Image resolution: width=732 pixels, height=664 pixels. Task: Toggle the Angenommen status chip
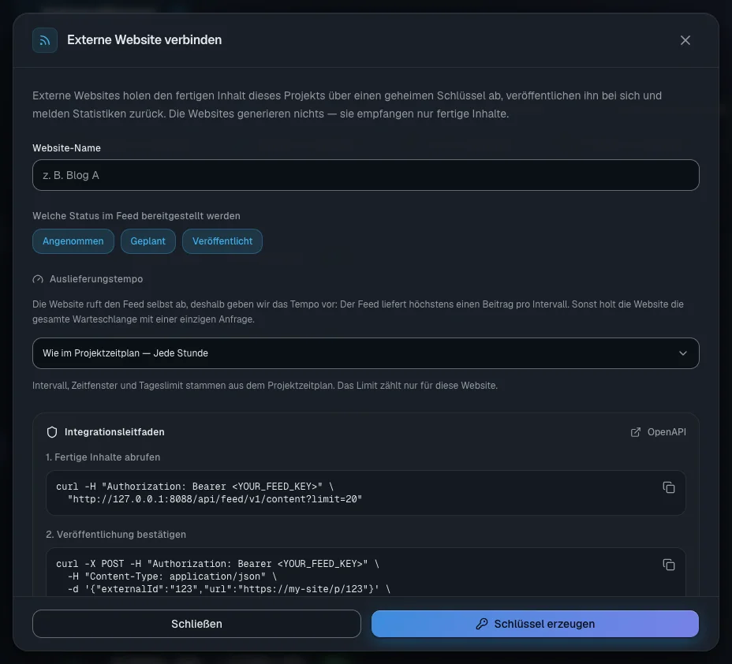point(73,241)
